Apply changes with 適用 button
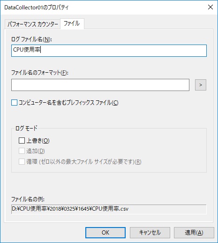The image size is (218, 243). point(194,233)
